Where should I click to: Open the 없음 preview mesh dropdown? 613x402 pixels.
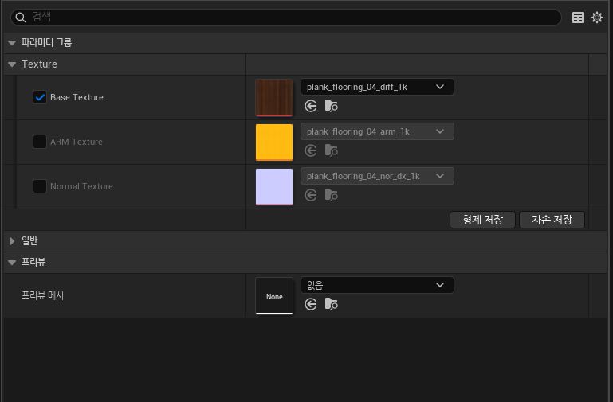tap(376, 285)
